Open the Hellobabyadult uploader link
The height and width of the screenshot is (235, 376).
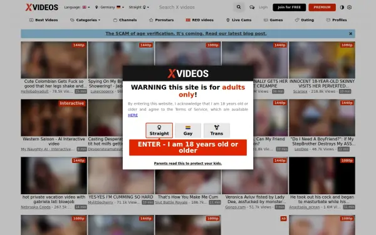point(34,91)
